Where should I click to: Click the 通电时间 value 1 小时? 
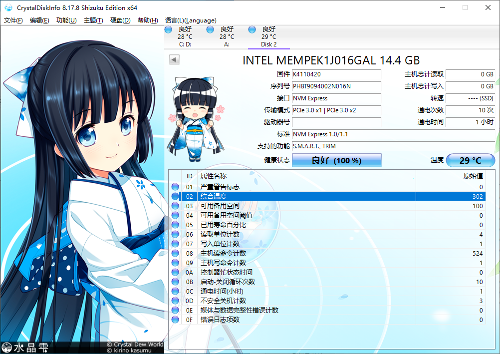[x=471, y=122]
